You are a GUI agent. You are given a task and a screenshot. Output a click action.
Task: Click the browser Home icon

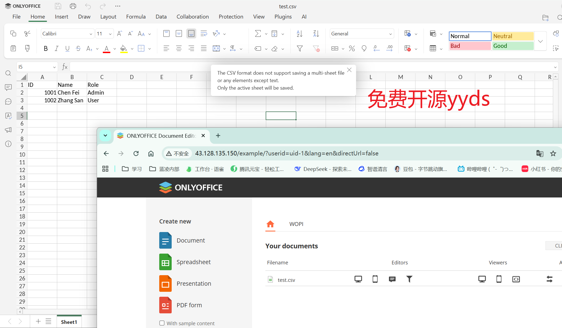151,153
